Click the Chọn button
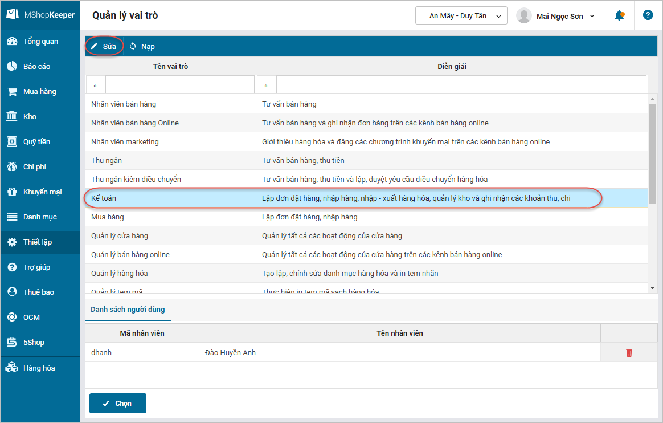The image size is (663, 423). pos(118,404)
